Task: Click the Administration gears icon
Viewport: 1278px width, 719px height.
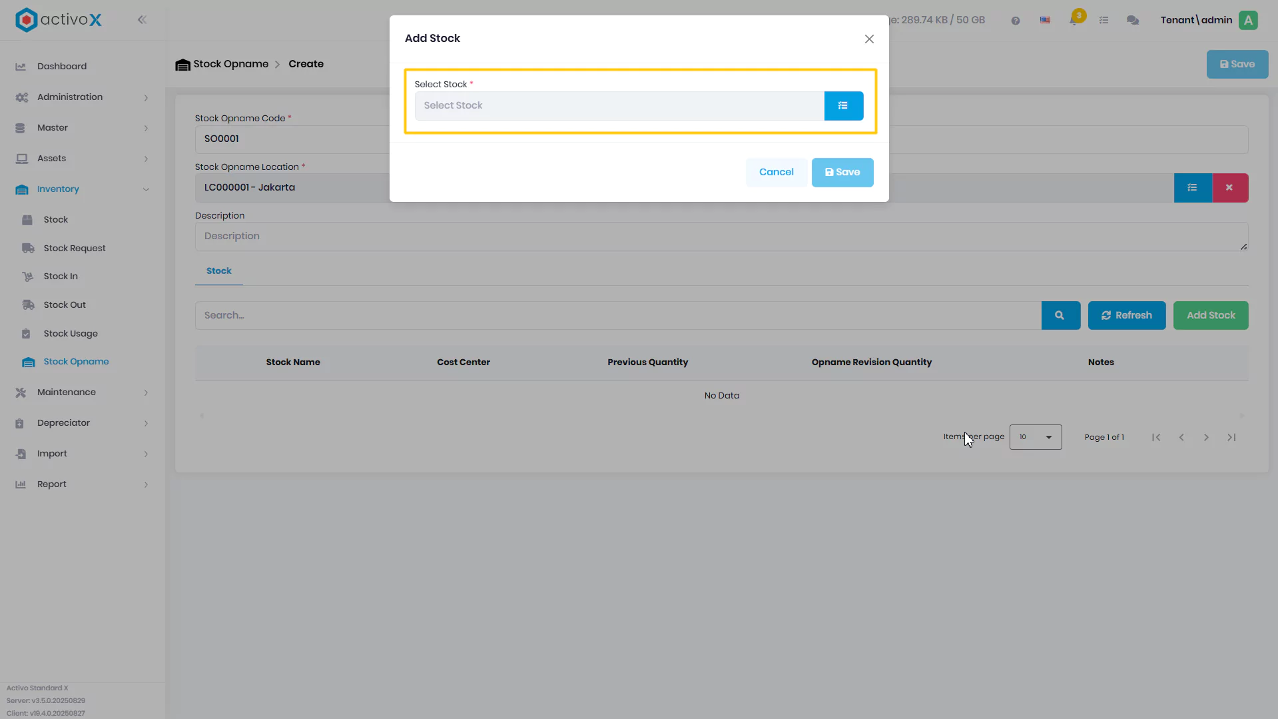Action: 21,98
